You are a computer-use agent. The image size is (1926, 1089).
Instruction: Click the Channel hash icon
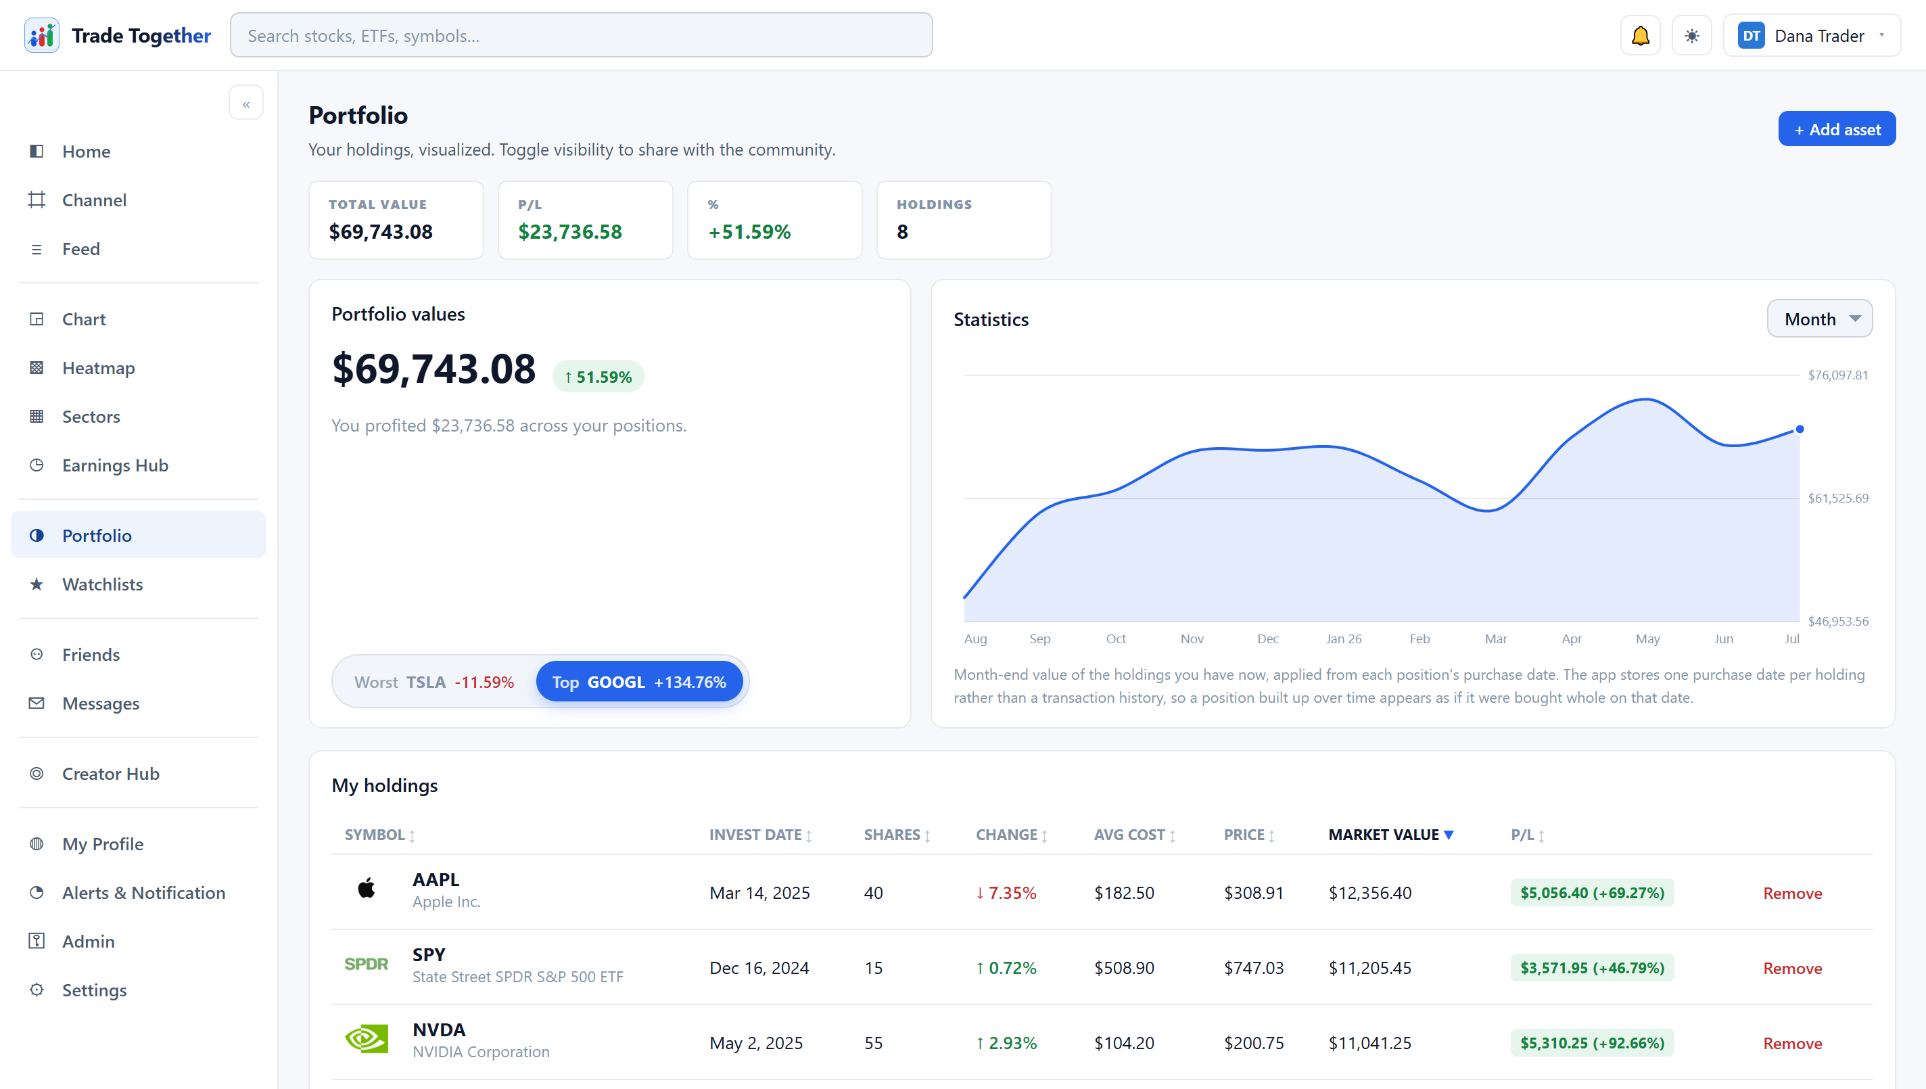coord(37,200)
